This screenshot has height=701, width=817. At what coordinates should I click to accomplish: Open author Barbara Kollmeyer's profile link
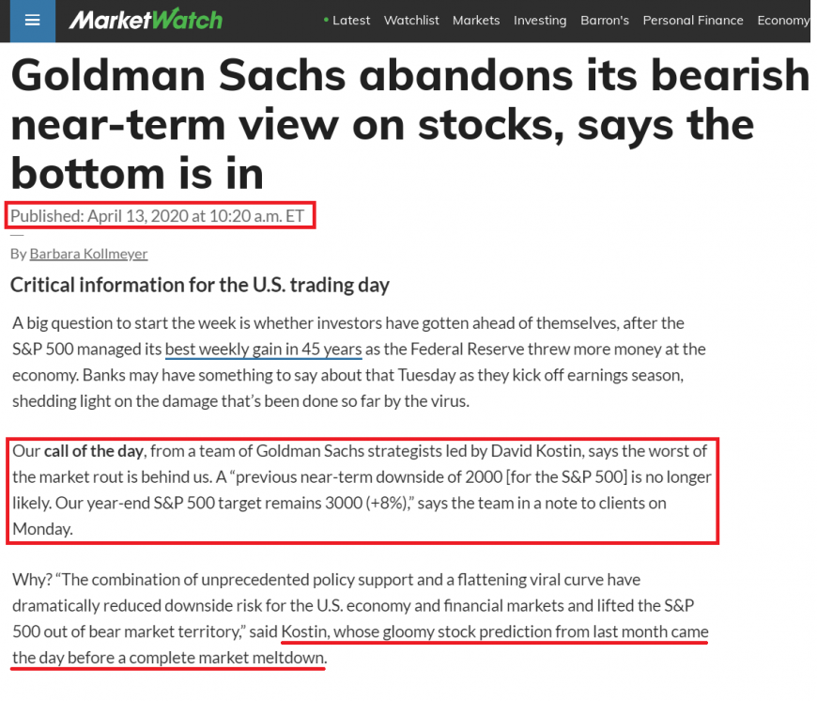88,254
